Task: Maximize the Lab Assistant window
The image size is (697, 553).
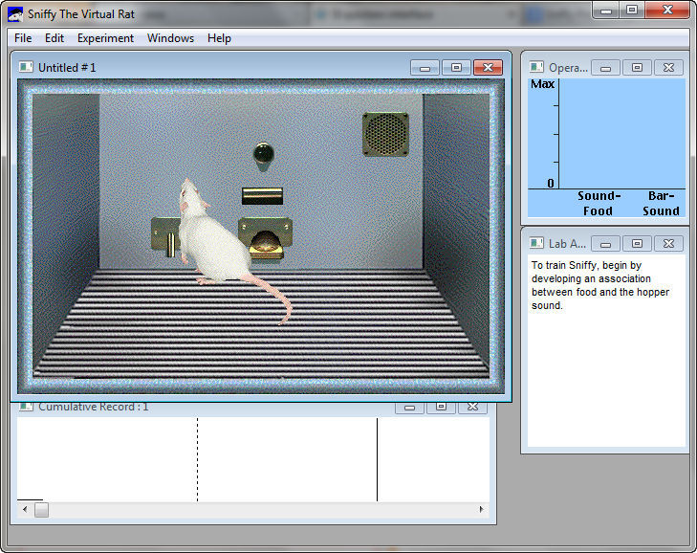Action: (x=637, y=244)
